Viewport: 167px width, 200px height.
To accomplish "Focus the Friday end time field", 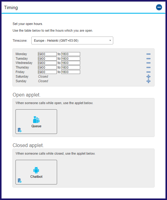I will [x=71, y=72].
